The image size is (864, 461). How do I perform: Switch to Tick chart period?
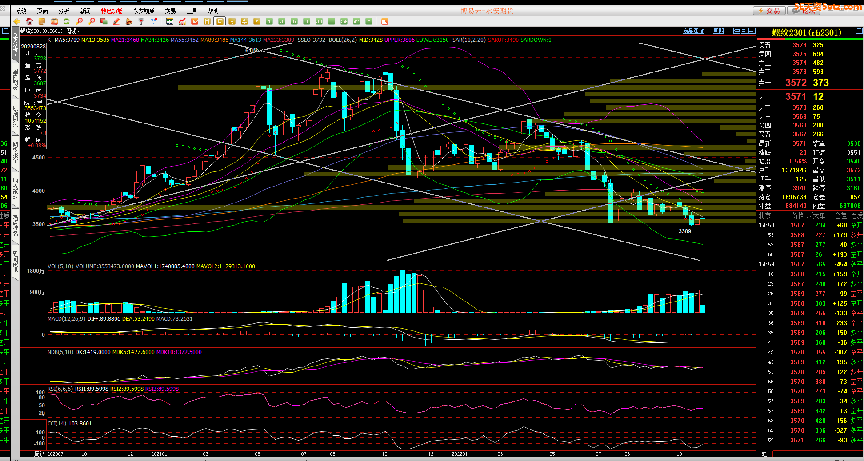(x=195, y=21)
